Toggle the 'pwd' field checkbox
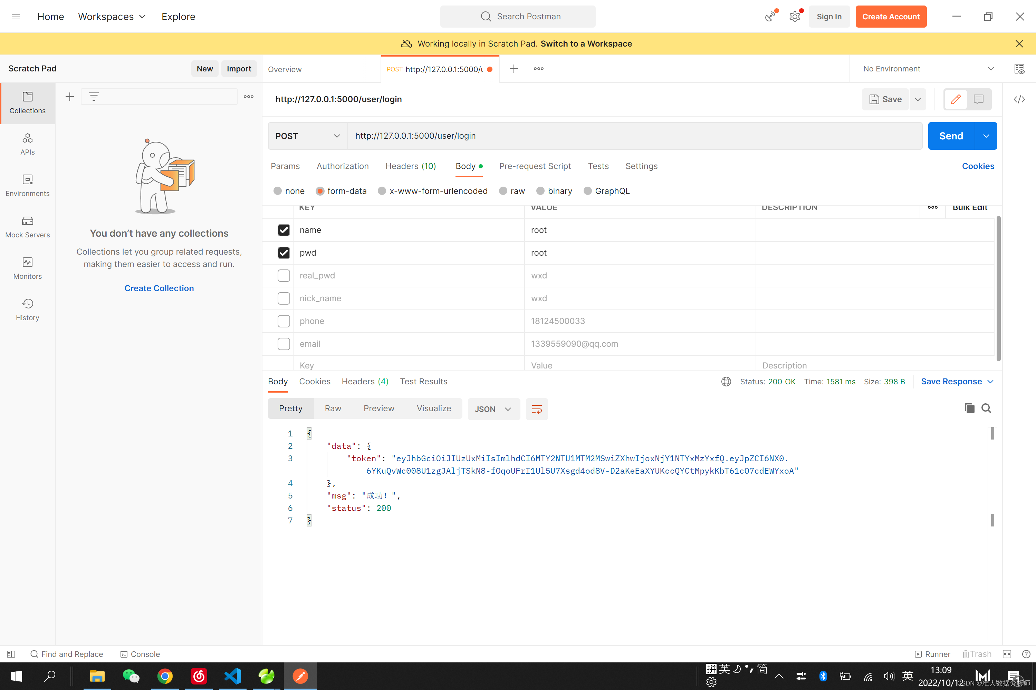This screenshot has width=1036, height=690. [x=284, y=253]
